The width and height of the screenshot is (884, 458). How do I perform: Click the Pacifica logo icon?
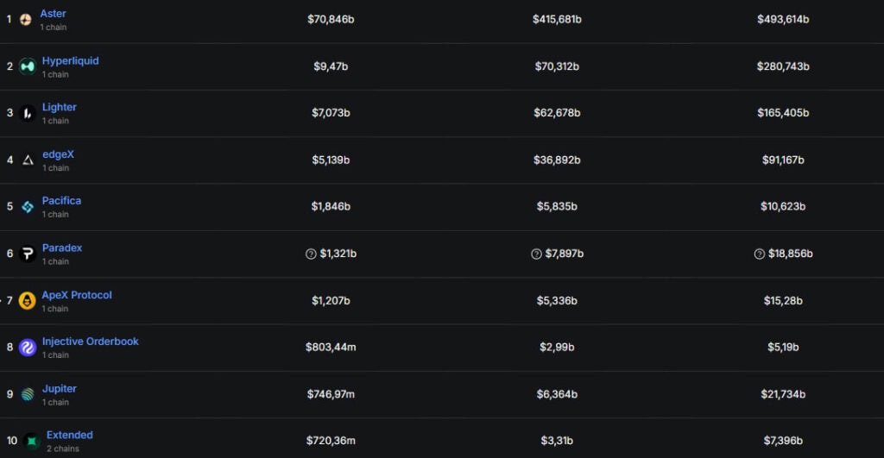27,207
